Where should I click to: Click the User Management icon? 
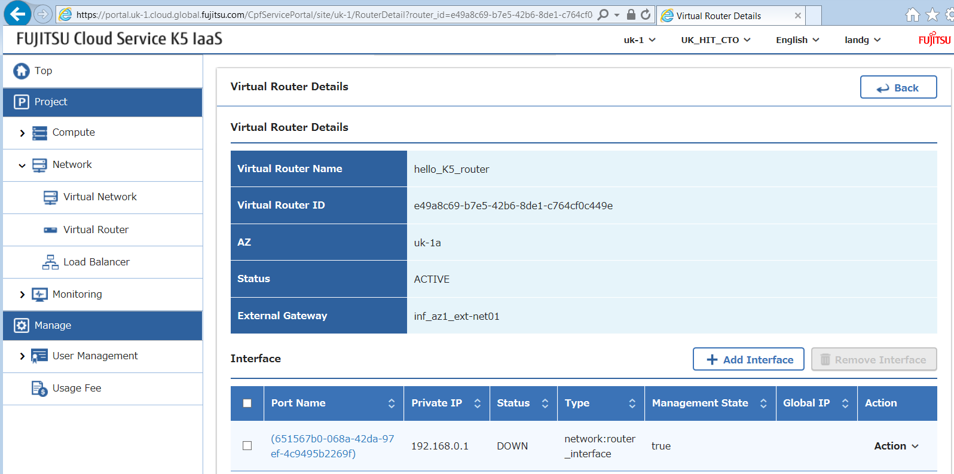(x=39, y=356)
